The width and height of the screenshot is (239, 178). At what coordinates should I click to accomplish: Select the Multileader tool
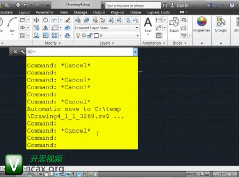[159, 28]
